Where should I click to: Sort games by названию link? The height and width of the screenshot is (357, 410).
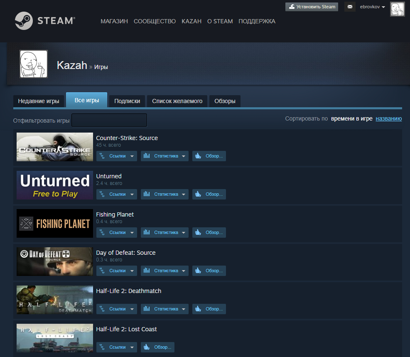click(x=388, y=118)
